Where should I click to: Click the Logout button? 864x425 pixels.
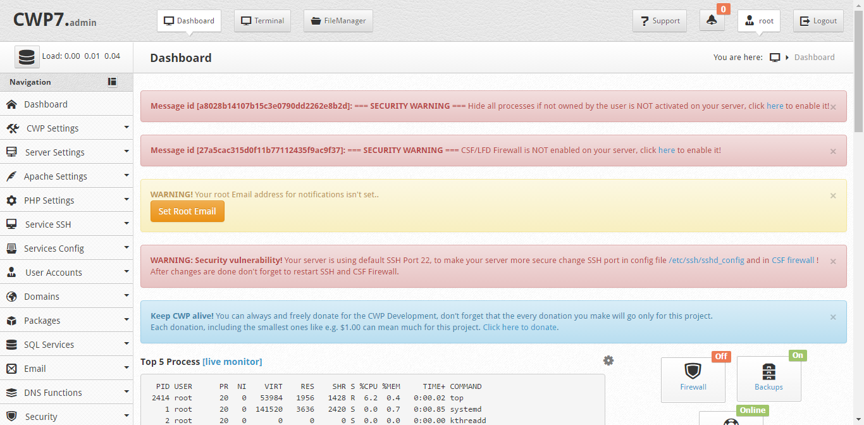click(x=818, y=21)
